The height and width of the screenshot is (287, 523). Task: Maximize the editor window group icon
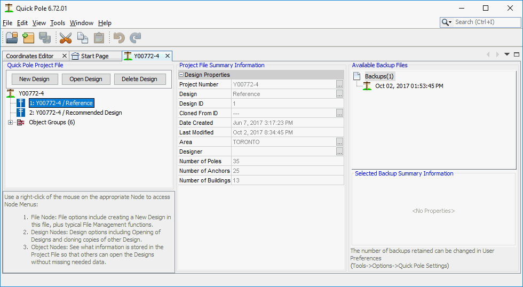517,54
